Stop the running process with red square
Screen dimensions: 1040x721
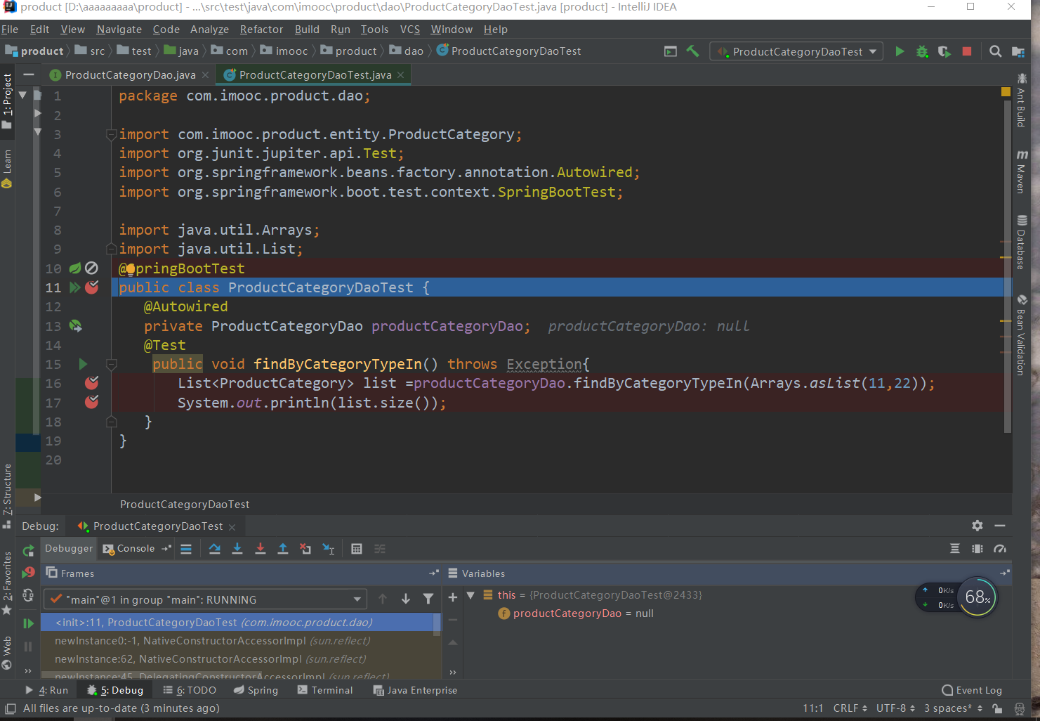click(967, 51)
